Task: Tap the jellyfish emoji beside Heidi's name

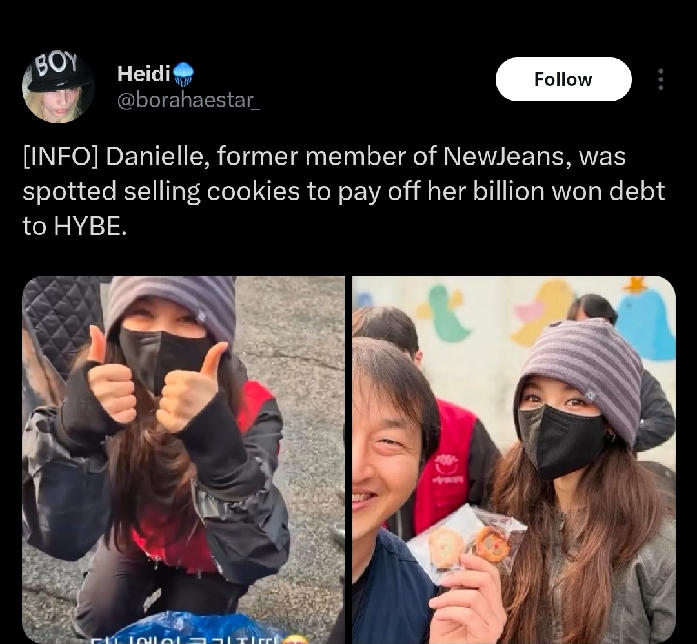Action: (x=183, y=74)
